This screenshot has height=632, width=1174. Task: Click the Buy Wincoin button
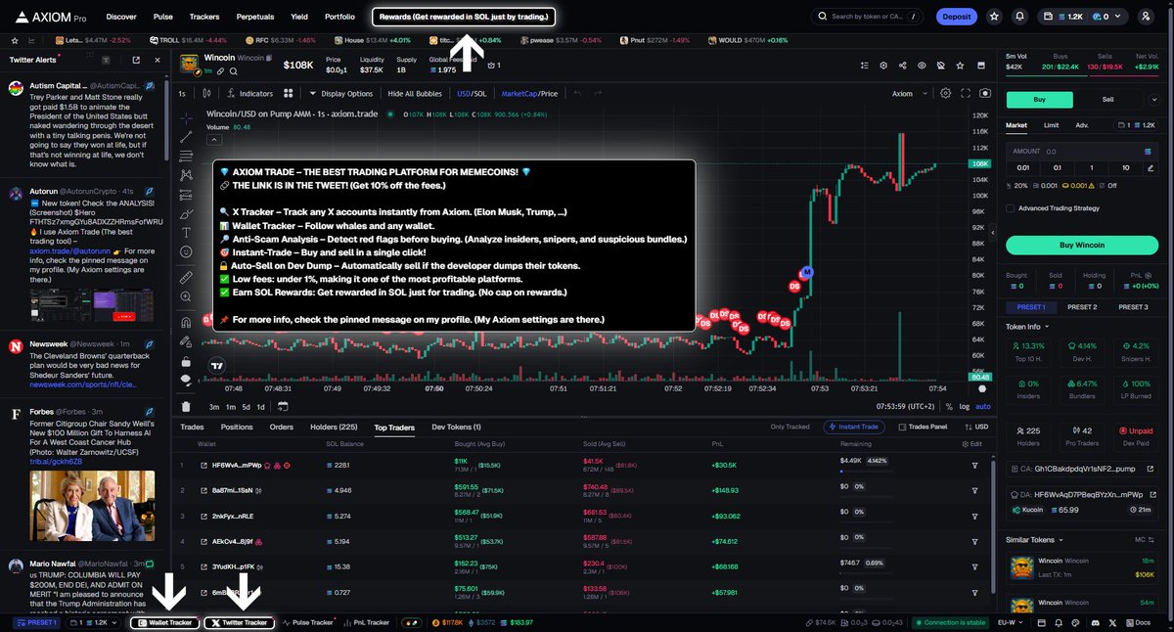pyautogui.click(x=1081, y=245)
